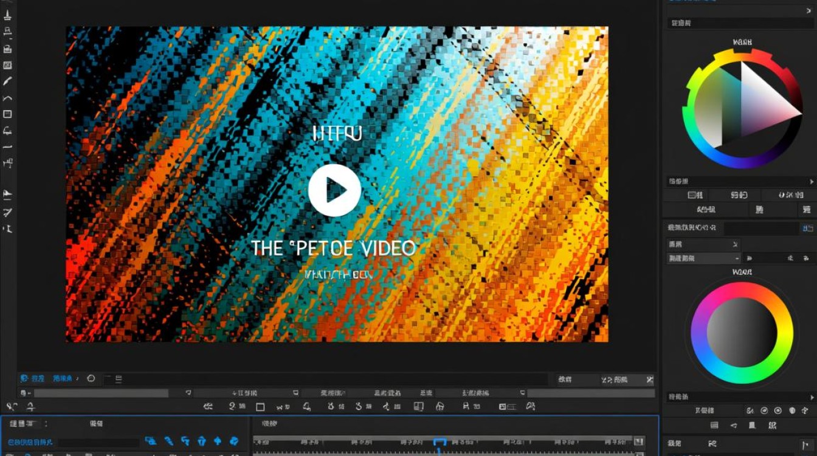Click the blue pentagon bucket icon in timeline panel
The image size is (817, 456).
tap(201, 441)
